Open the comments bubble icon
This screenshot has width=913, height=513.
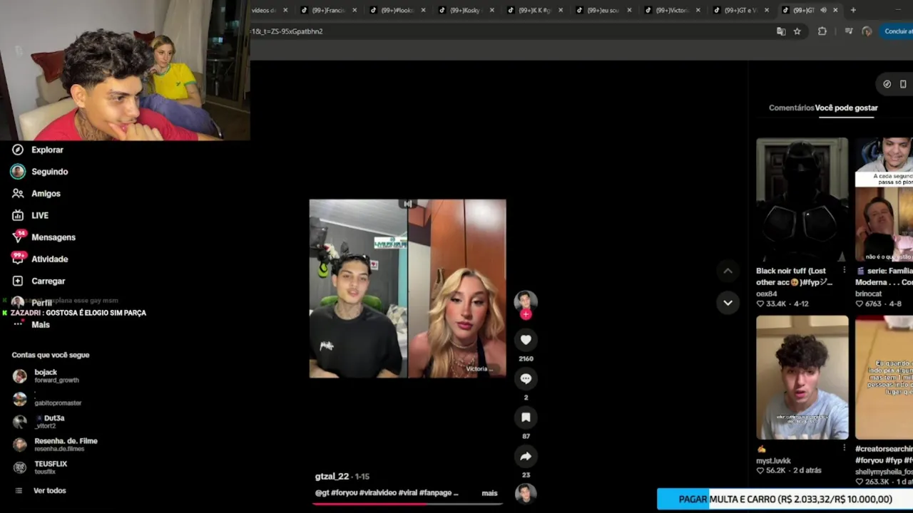[526, 379]
